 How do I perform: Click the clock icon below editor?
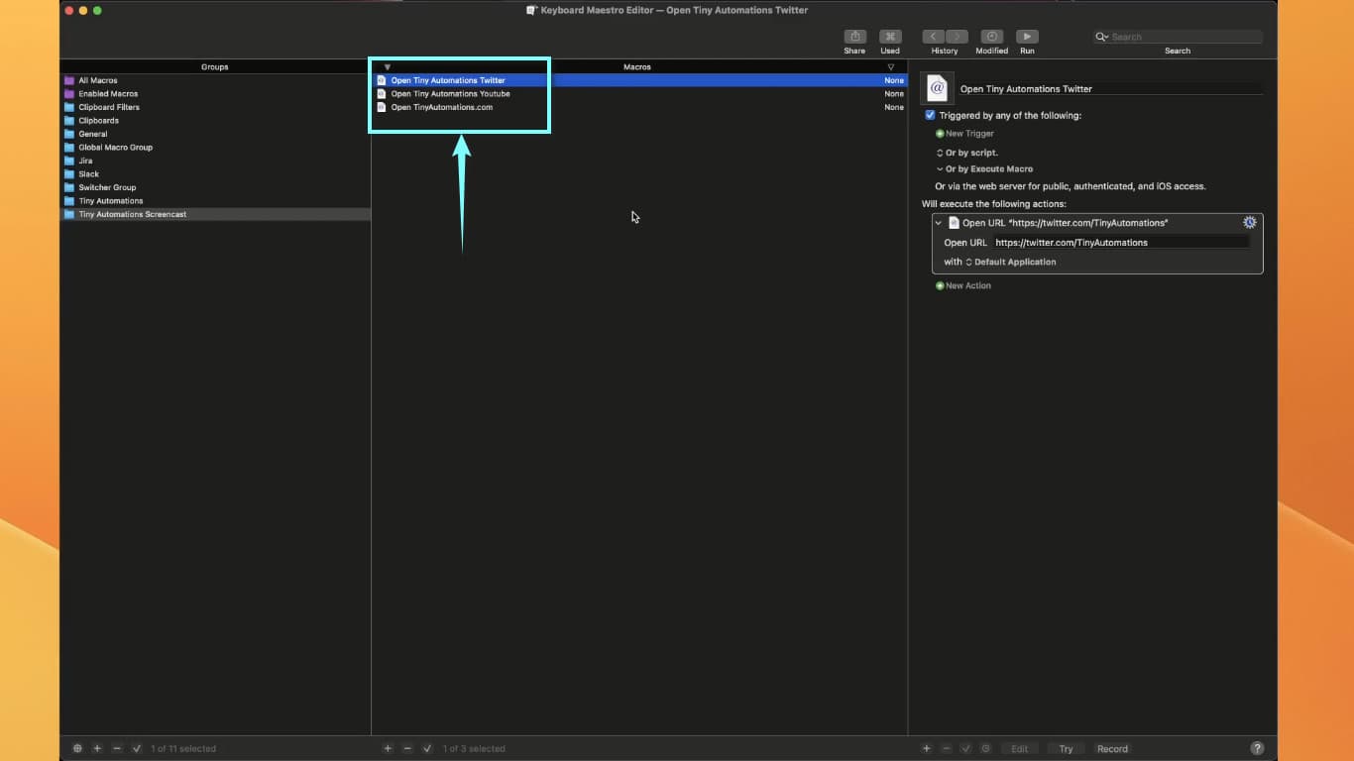tap(985, 749)
